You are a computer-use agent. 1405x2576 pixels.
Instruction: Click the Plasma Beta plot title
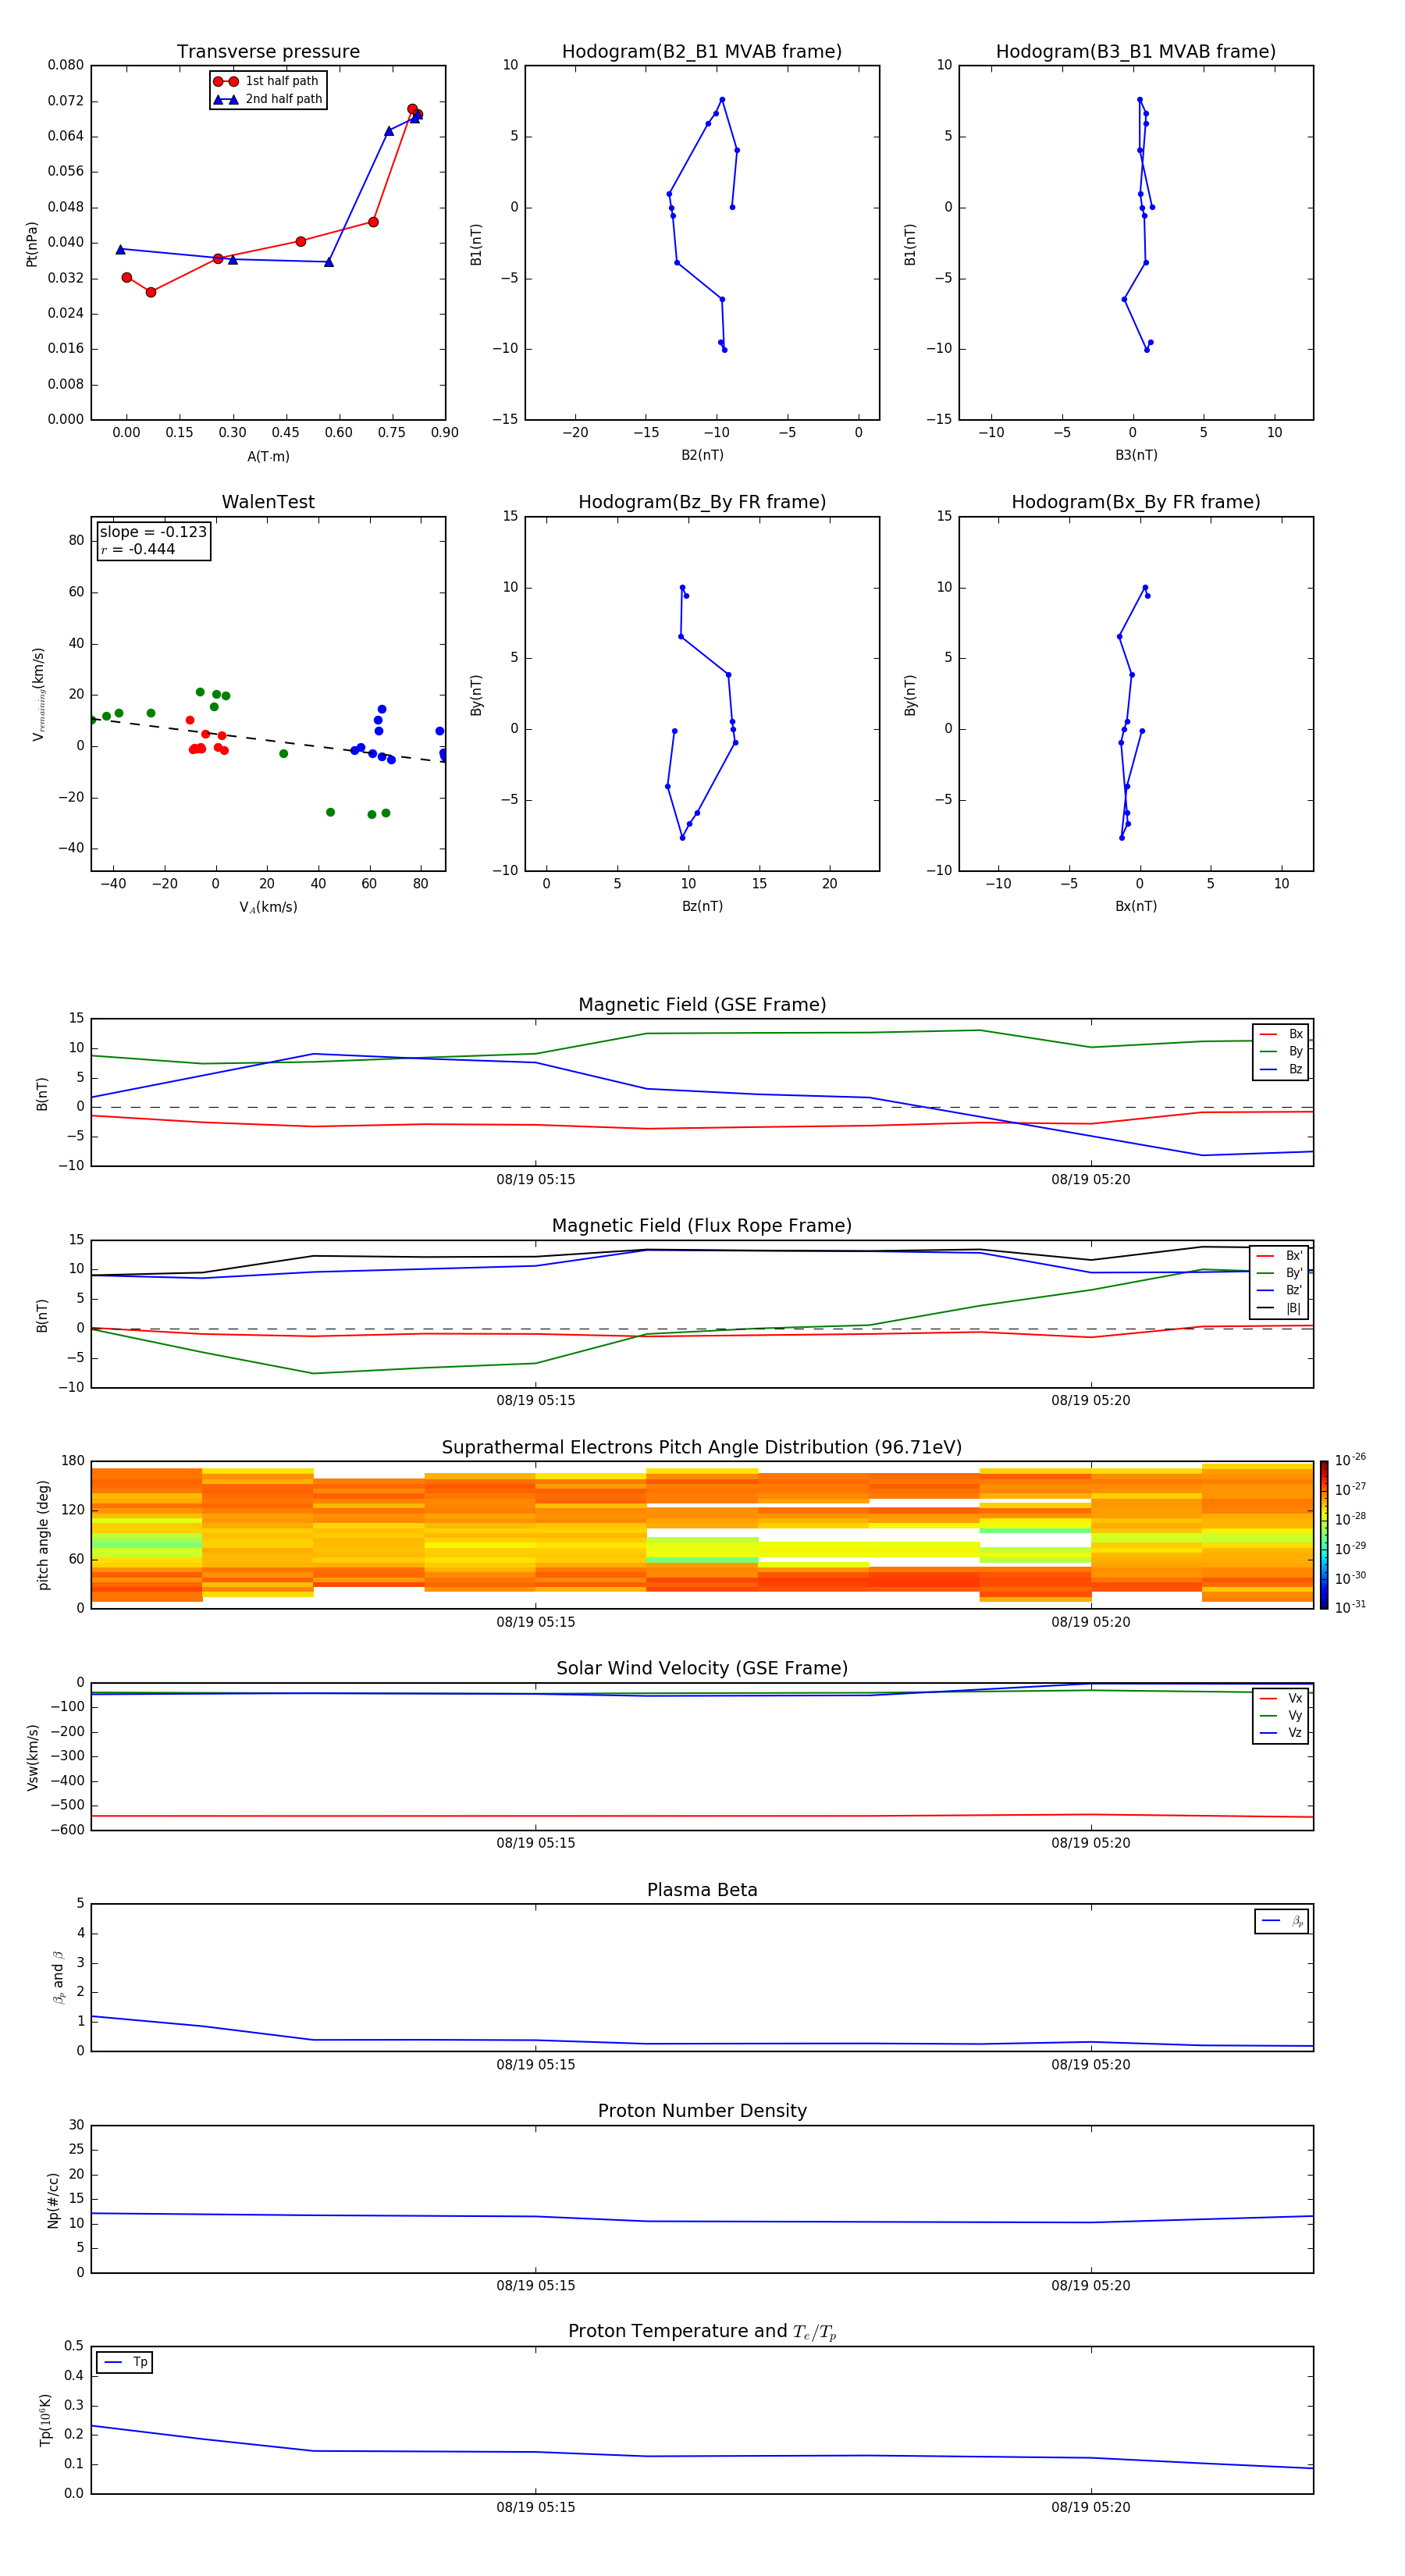(702, 1890)
